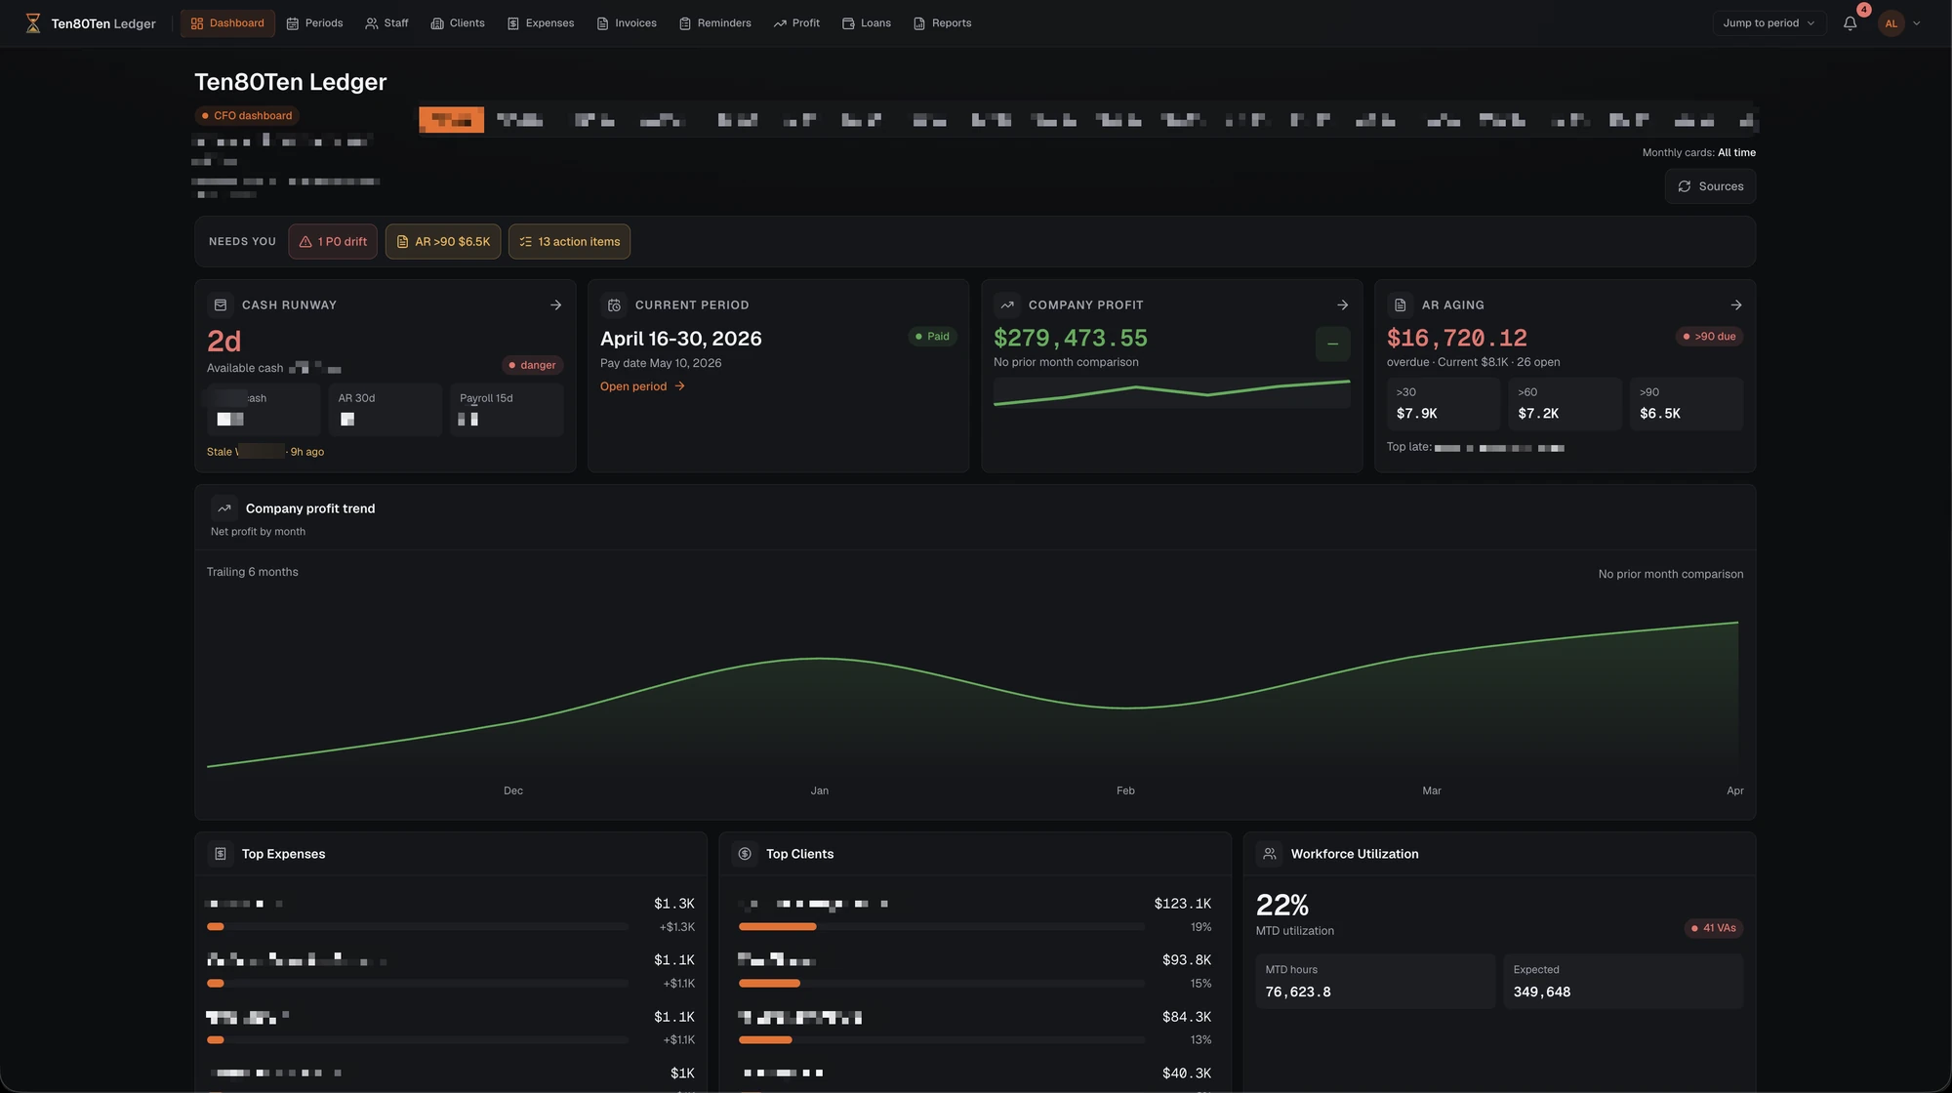Click the company profit sparkline chart
This screenshot has height=1093, width=1952.
(x=1171, y=393)
